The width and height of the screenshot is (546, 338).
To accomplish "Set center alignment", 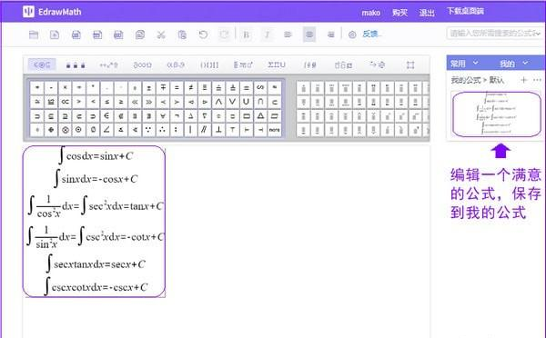I will (x=309, y=35).
